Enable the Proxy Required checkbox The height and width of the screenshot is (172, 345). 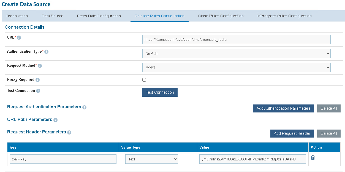coord(144,80)
